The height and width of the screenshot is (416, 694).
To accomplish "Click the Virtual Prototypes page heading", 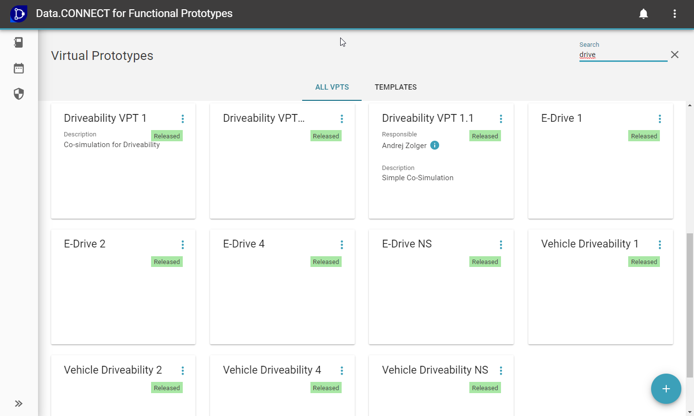I will 102,56.
